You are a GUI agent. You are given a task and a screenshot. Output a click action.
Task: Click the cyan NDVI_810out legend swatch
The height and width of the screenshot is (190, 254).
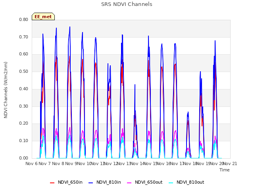(x=171, y=183)
